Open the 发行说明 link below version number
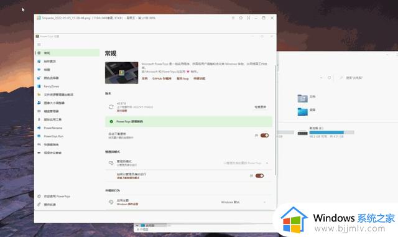The width and height of the screenshot is (398, 237). (122, 111)
